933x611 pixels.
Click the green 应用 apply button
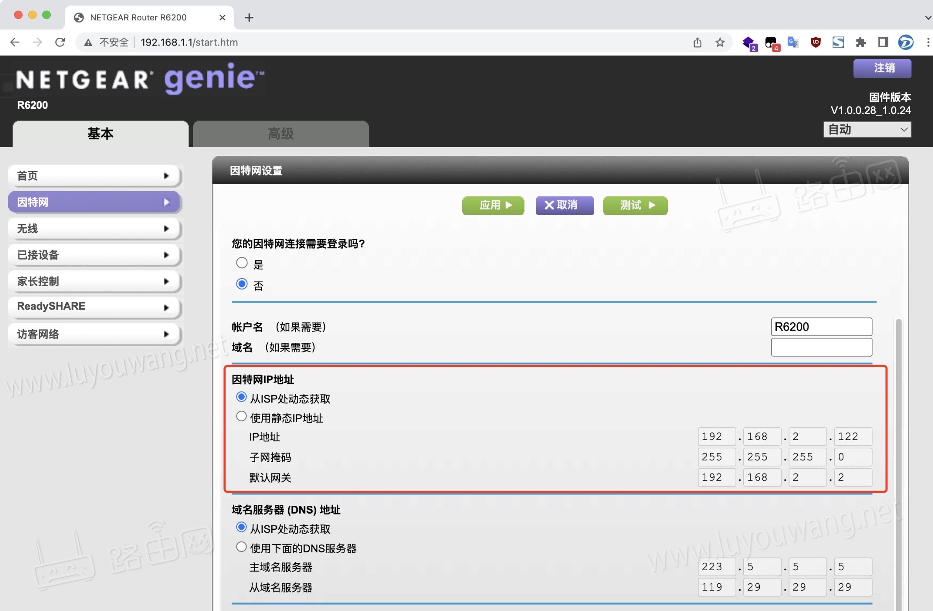(493, 205)
